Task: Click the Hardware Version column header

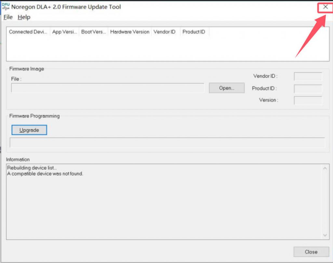Action: click(x=129, y=32)
